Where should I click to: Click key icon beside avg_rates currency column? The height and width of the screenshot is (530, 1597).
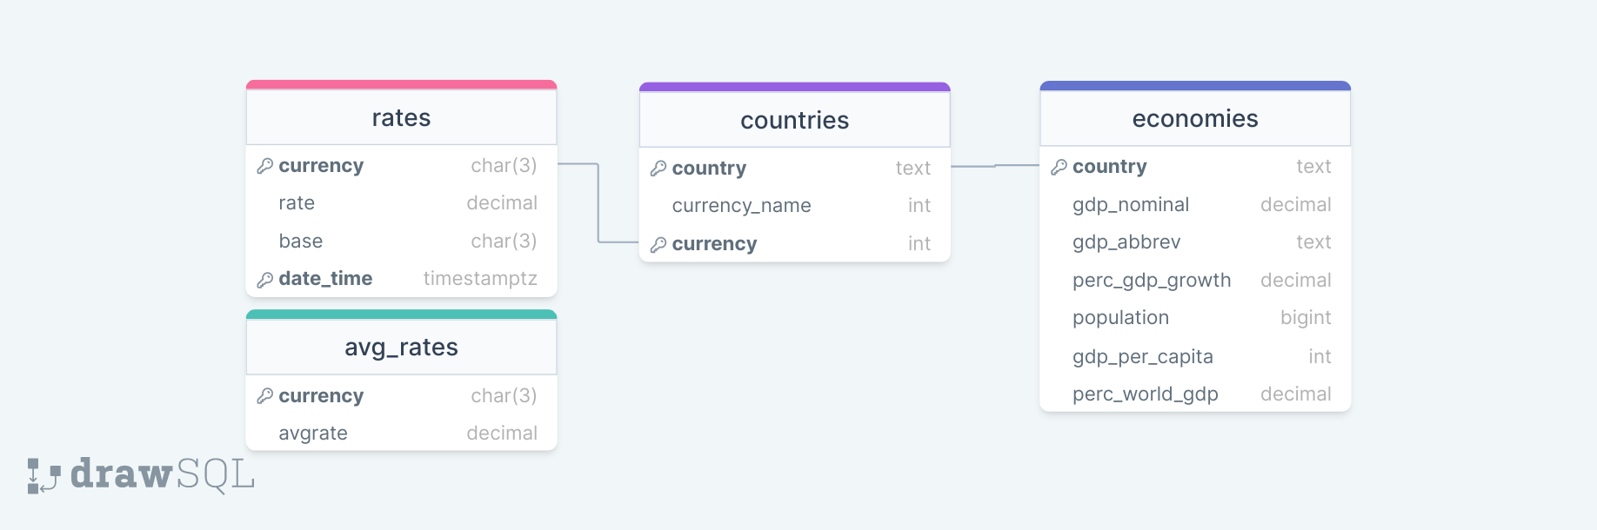[264, 396]
